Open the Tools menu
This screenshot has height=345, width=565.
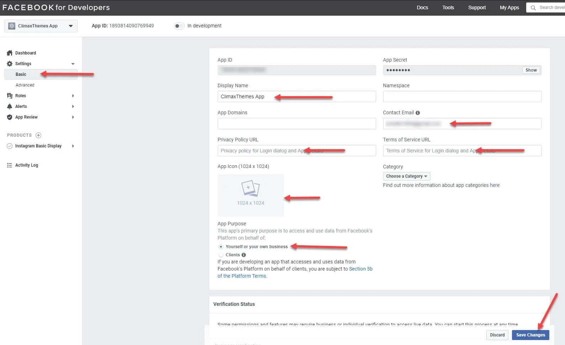coord(448,7)
